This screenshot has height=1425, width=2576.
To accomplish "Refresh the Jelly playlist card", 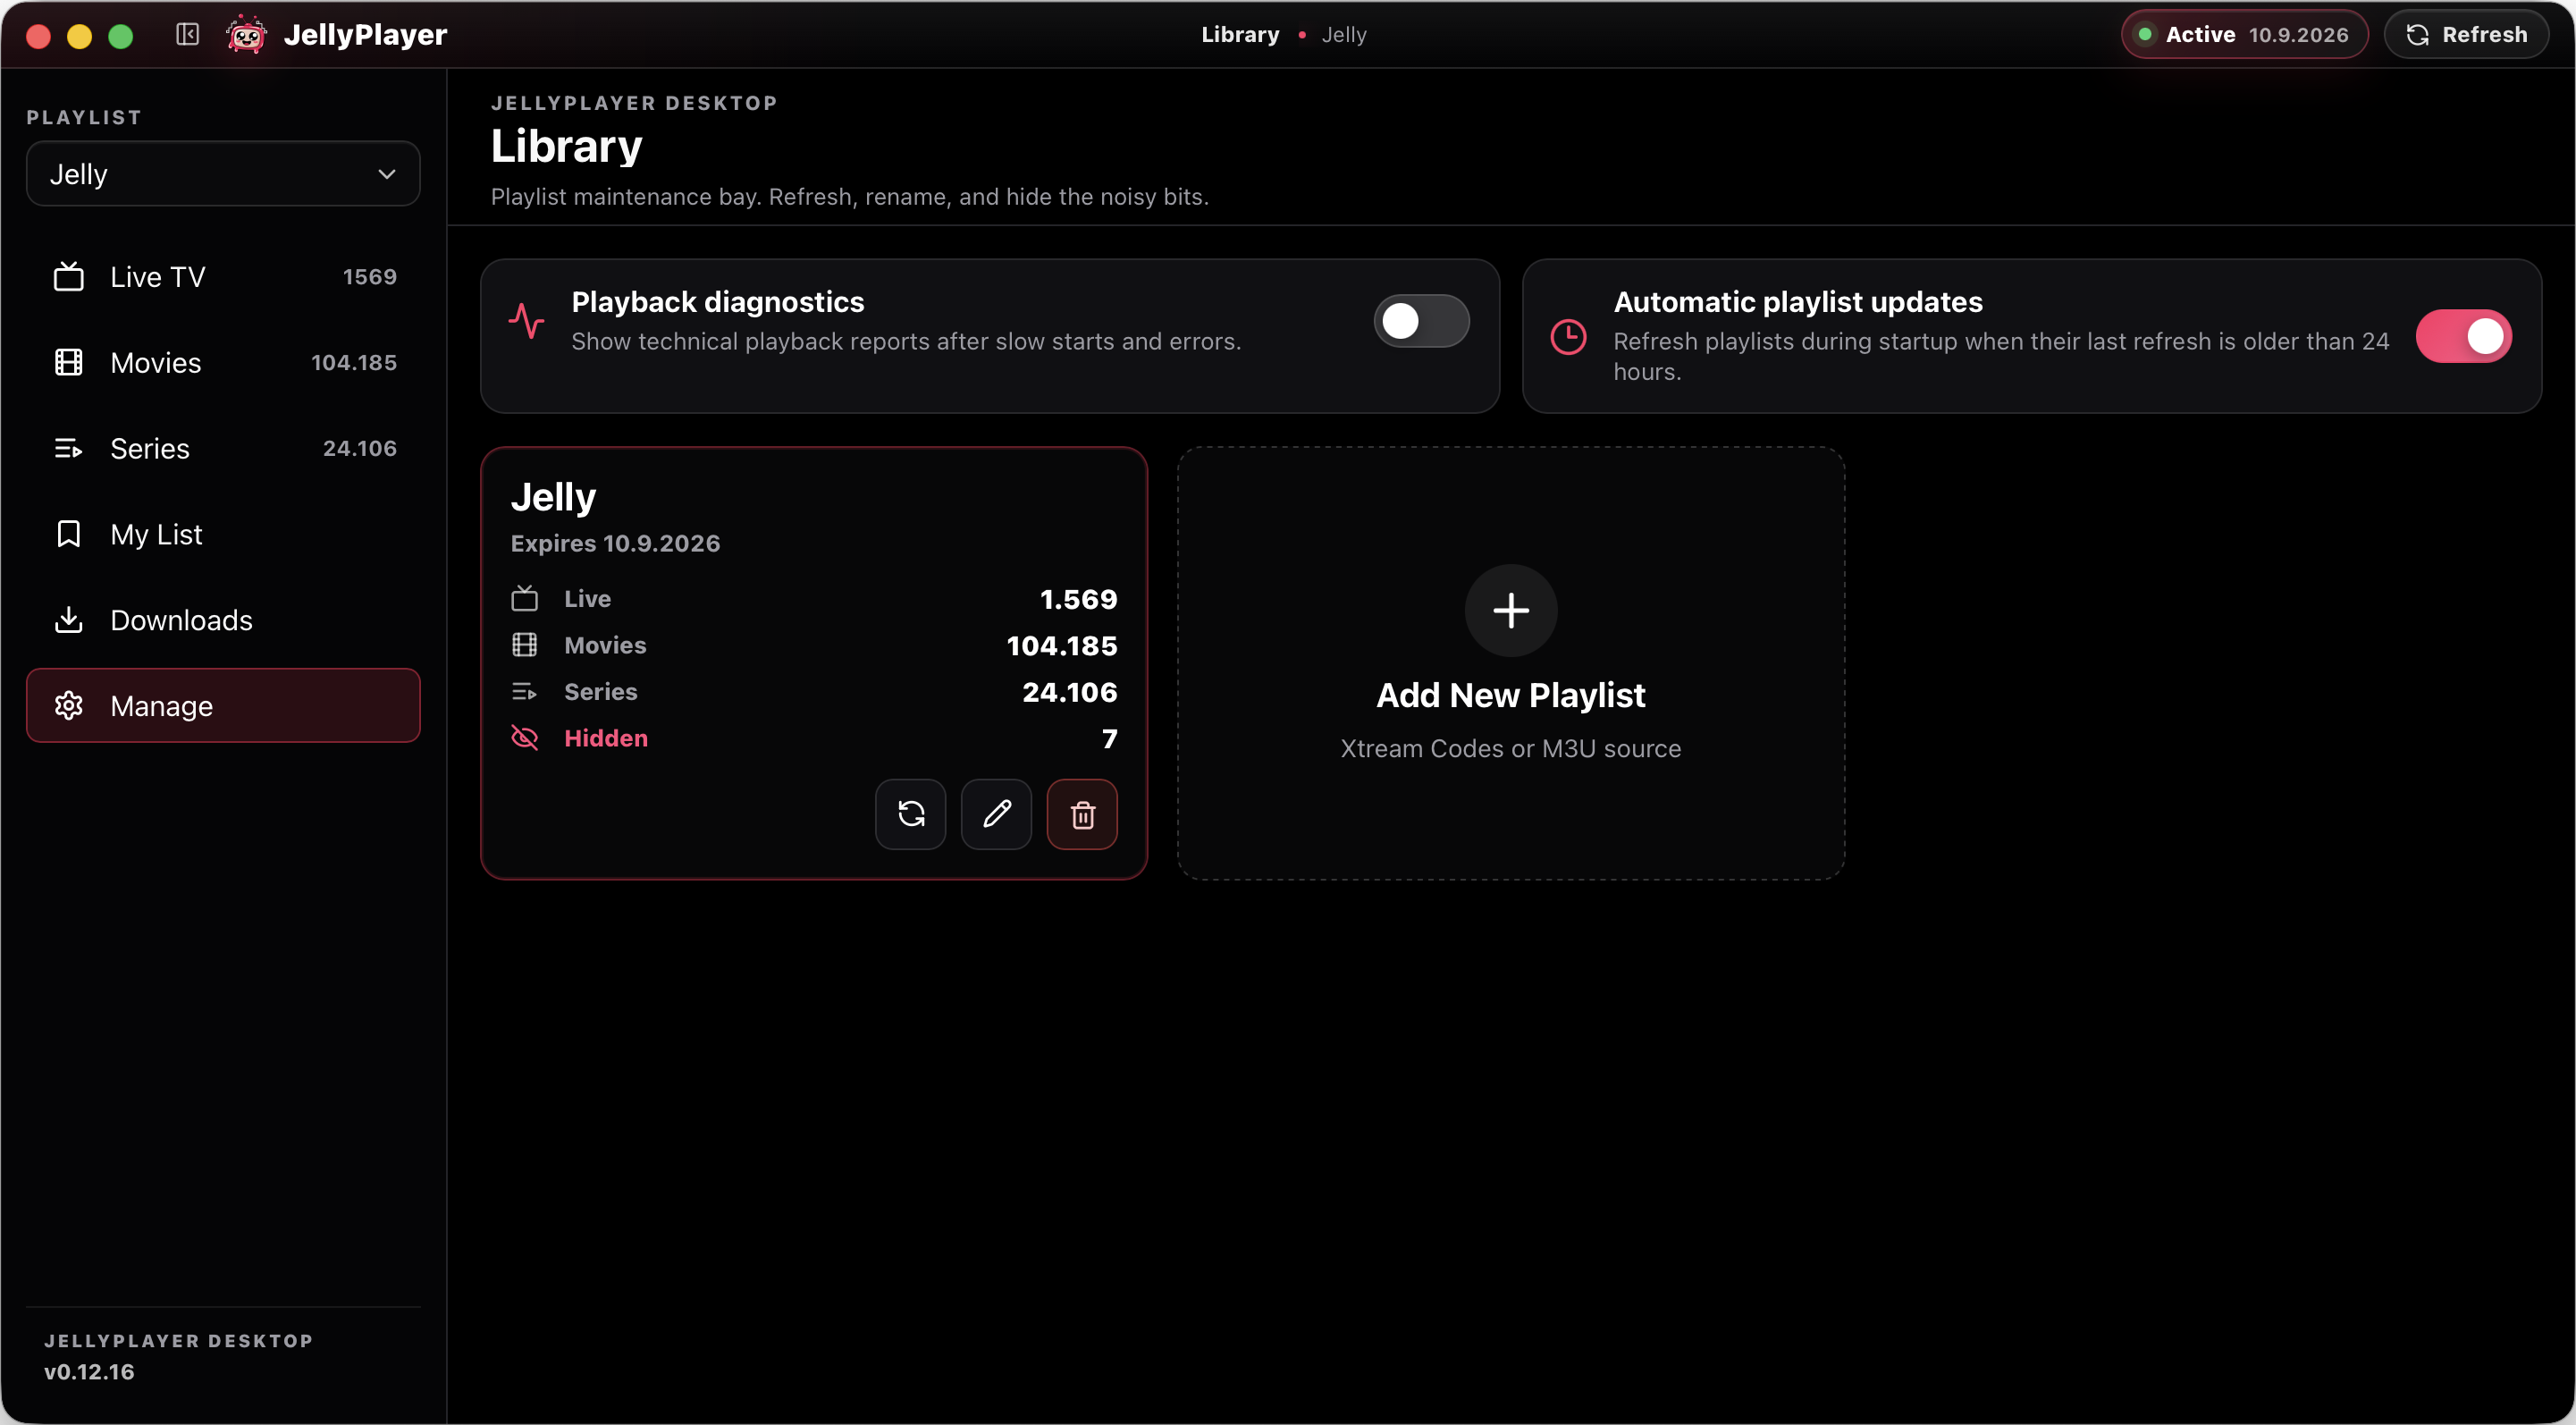I will pyautogui.click(x=910, y=814).
